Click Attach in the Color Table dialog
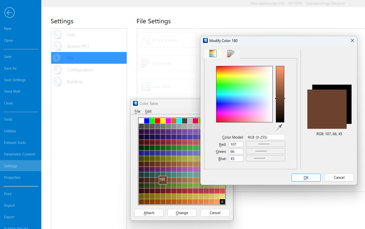The width and height of the screenshot is (365, 229). pos(149,213)
